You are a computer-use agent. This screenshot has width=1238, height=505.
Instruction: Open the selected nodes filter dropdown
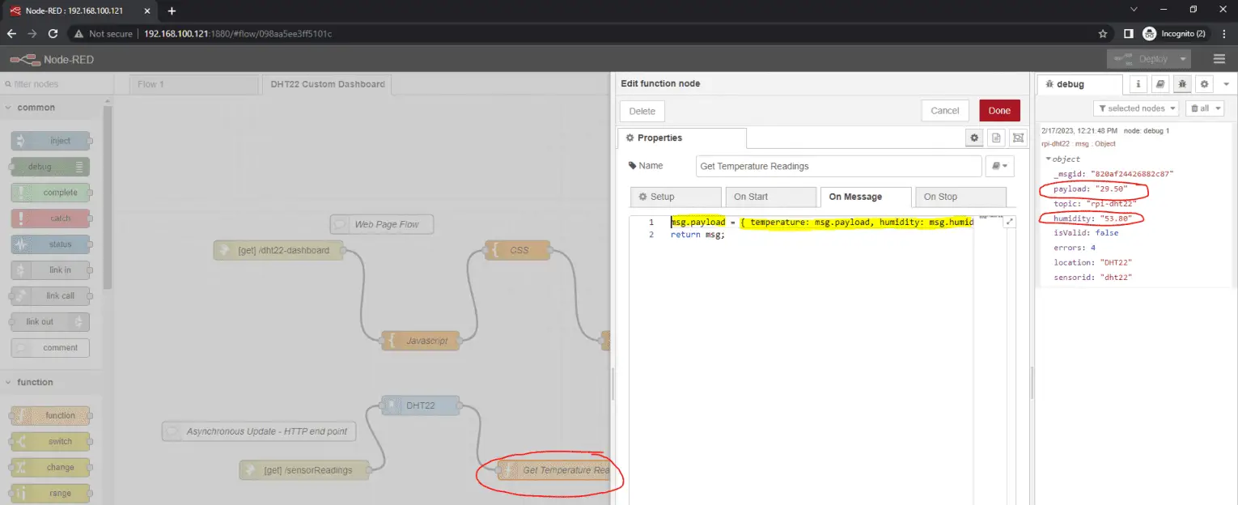point(1136,108)
